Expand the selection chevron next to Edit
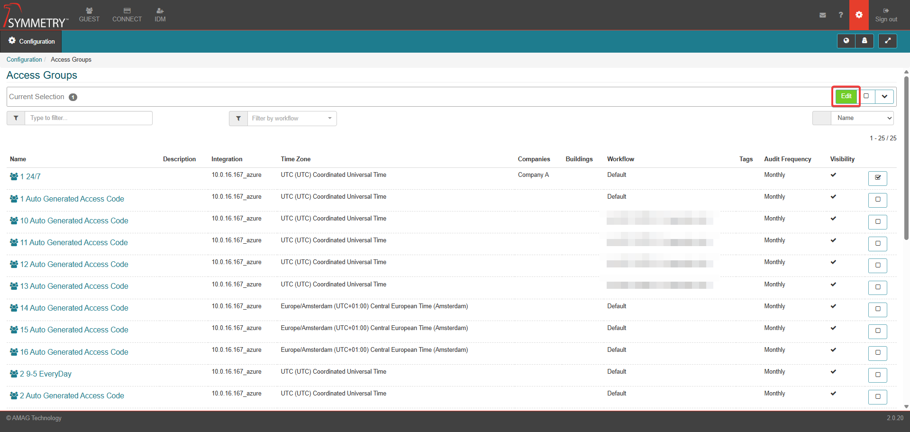Viewport: 910px width, 432px height. [x=884, y=97]
